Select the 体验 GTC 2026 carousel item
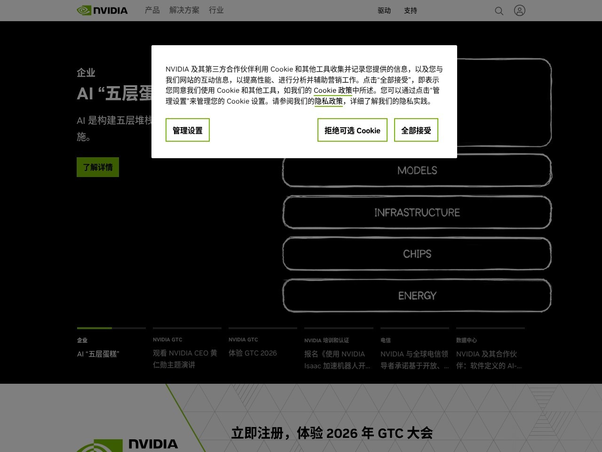This screenshot has width=602, height=452. [x=253, y=353]
